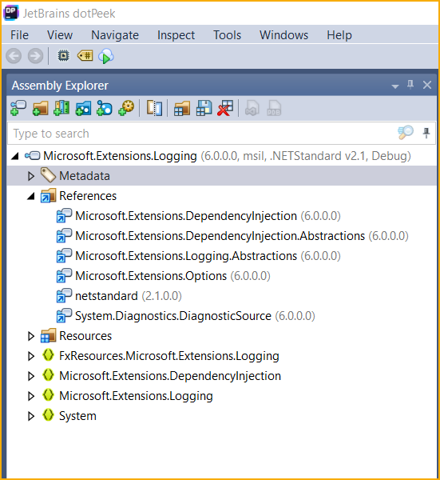Click the search magnifier icon
The image size is (440, 480).
406,133
